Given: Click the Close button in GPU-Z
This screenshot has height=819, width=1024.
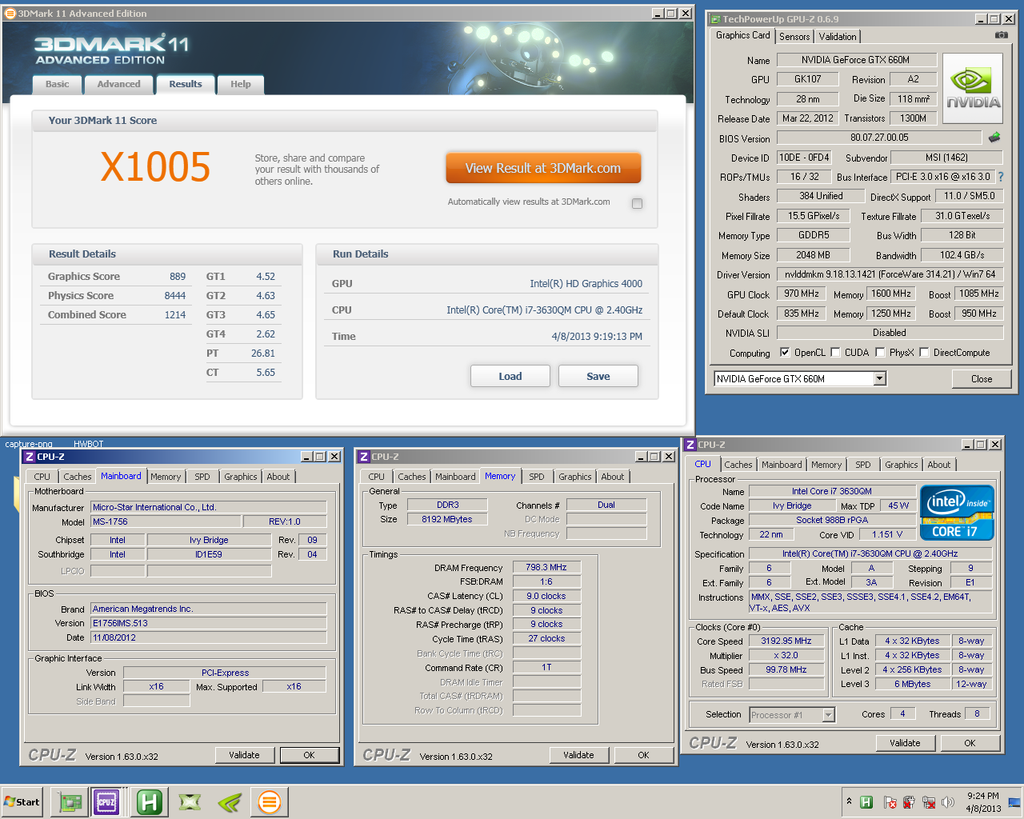Looking at the screenshot, I should click(x=982, y=379).
